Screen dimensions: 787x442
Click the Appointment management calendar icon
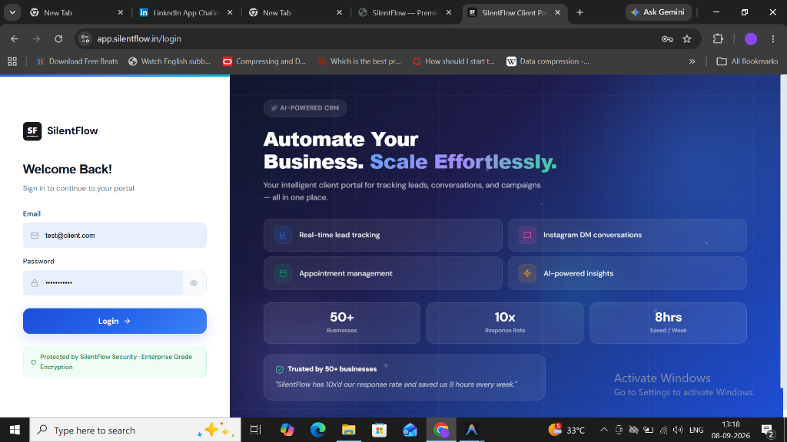283,274
